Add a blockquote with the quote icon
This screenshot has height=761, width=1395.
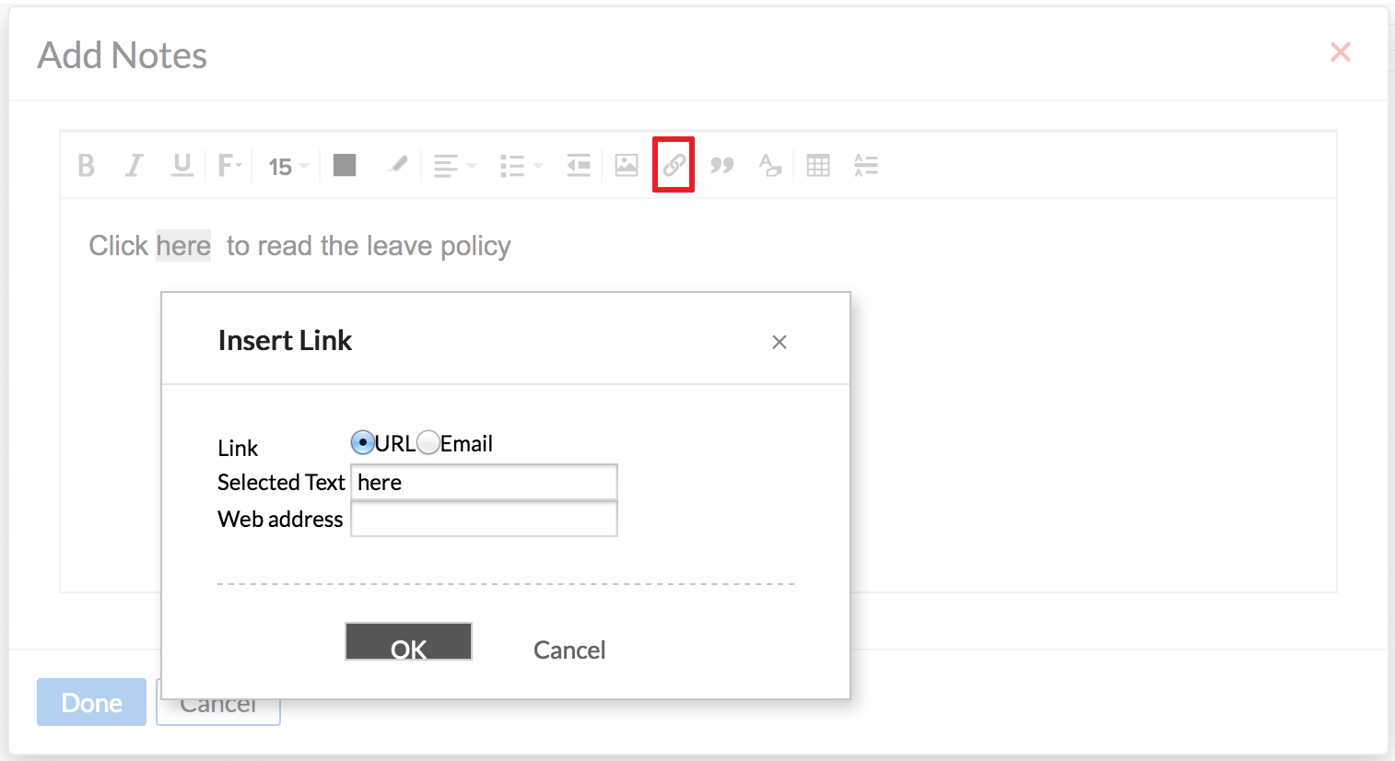pos(722,166)
